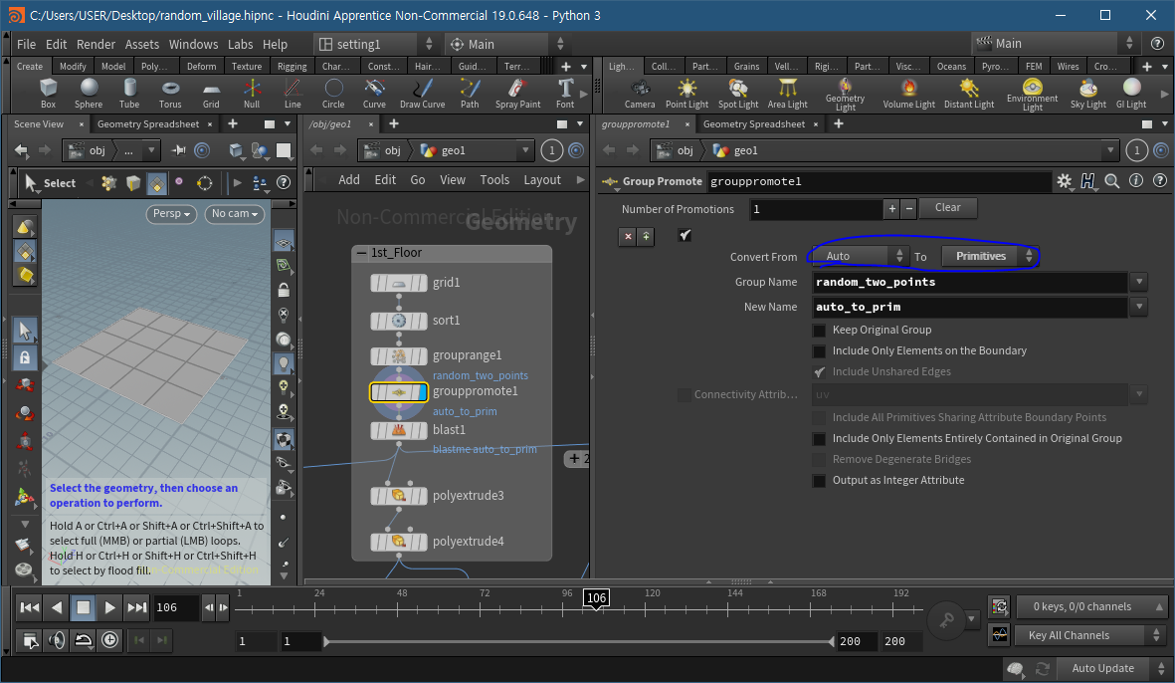1175x683 pixels.
Task: Select the polyextrude3 node
Action: [399, 496]
